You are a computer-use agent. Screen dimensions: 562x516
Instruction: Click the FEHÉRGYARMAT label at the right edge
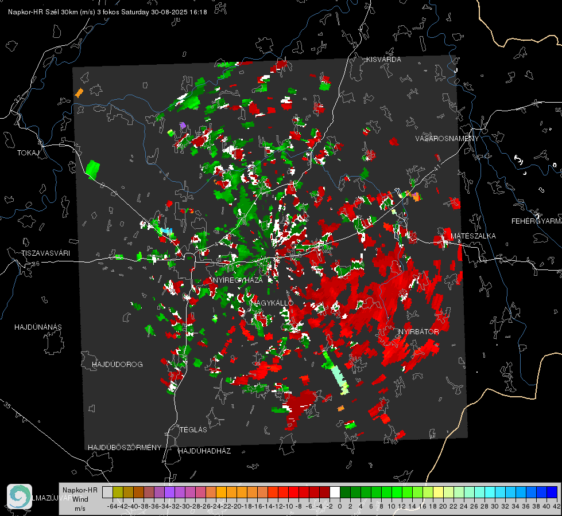pos(536,221)
